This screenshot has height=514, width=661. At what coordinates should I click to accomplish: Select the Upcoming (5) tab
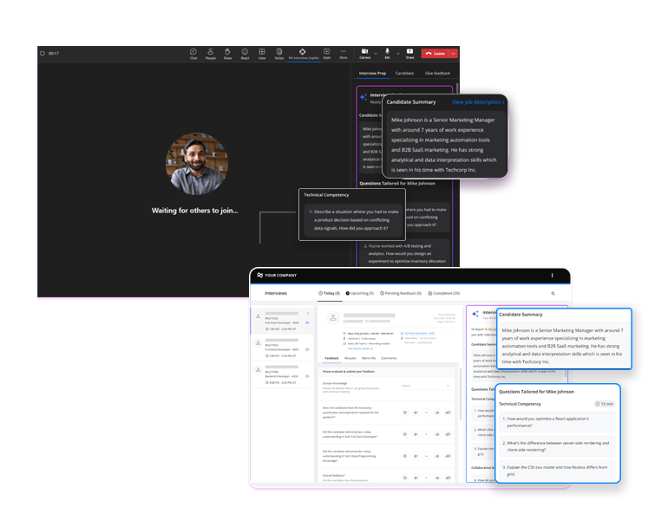pos(360,293)
